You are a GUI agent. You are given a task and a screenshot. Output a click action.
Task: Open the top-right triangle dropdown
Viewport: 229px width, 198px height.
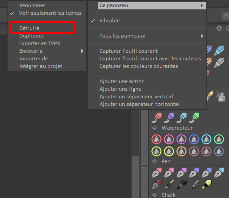click(226, 16)
